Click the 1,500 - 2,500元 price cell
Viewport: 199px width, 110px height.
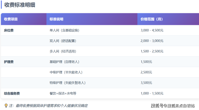click(x=152, y=51)
